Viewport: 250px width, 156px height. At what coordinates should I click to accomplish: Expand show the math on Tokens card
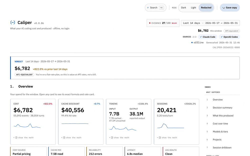(x=119, y=138)
